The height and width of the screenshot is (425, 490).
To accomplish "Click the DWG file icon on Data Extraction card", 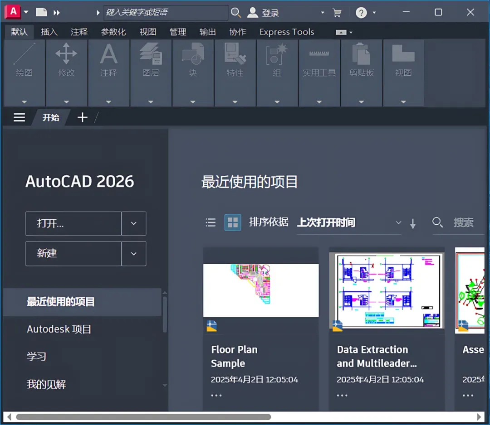I will point(337,325).
